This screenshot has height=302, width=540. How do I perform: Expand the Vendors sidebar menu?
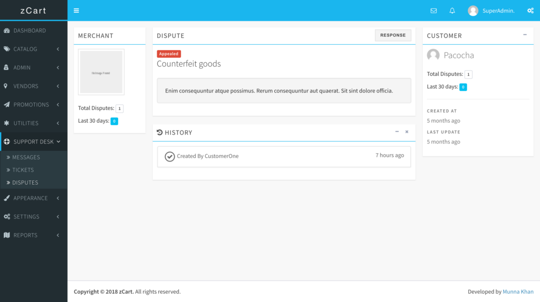coord(33,86)
